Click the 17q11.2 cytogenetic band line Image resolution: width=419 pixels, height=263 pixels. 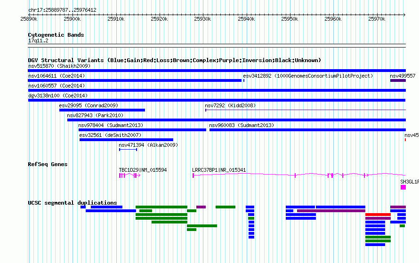pyautogui.click(x=217, y=46)
